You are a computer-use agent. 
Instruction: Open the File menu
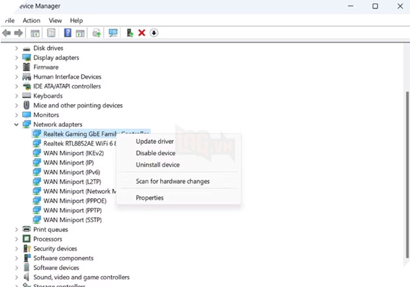pyautogui.click(x=9, y=20)
